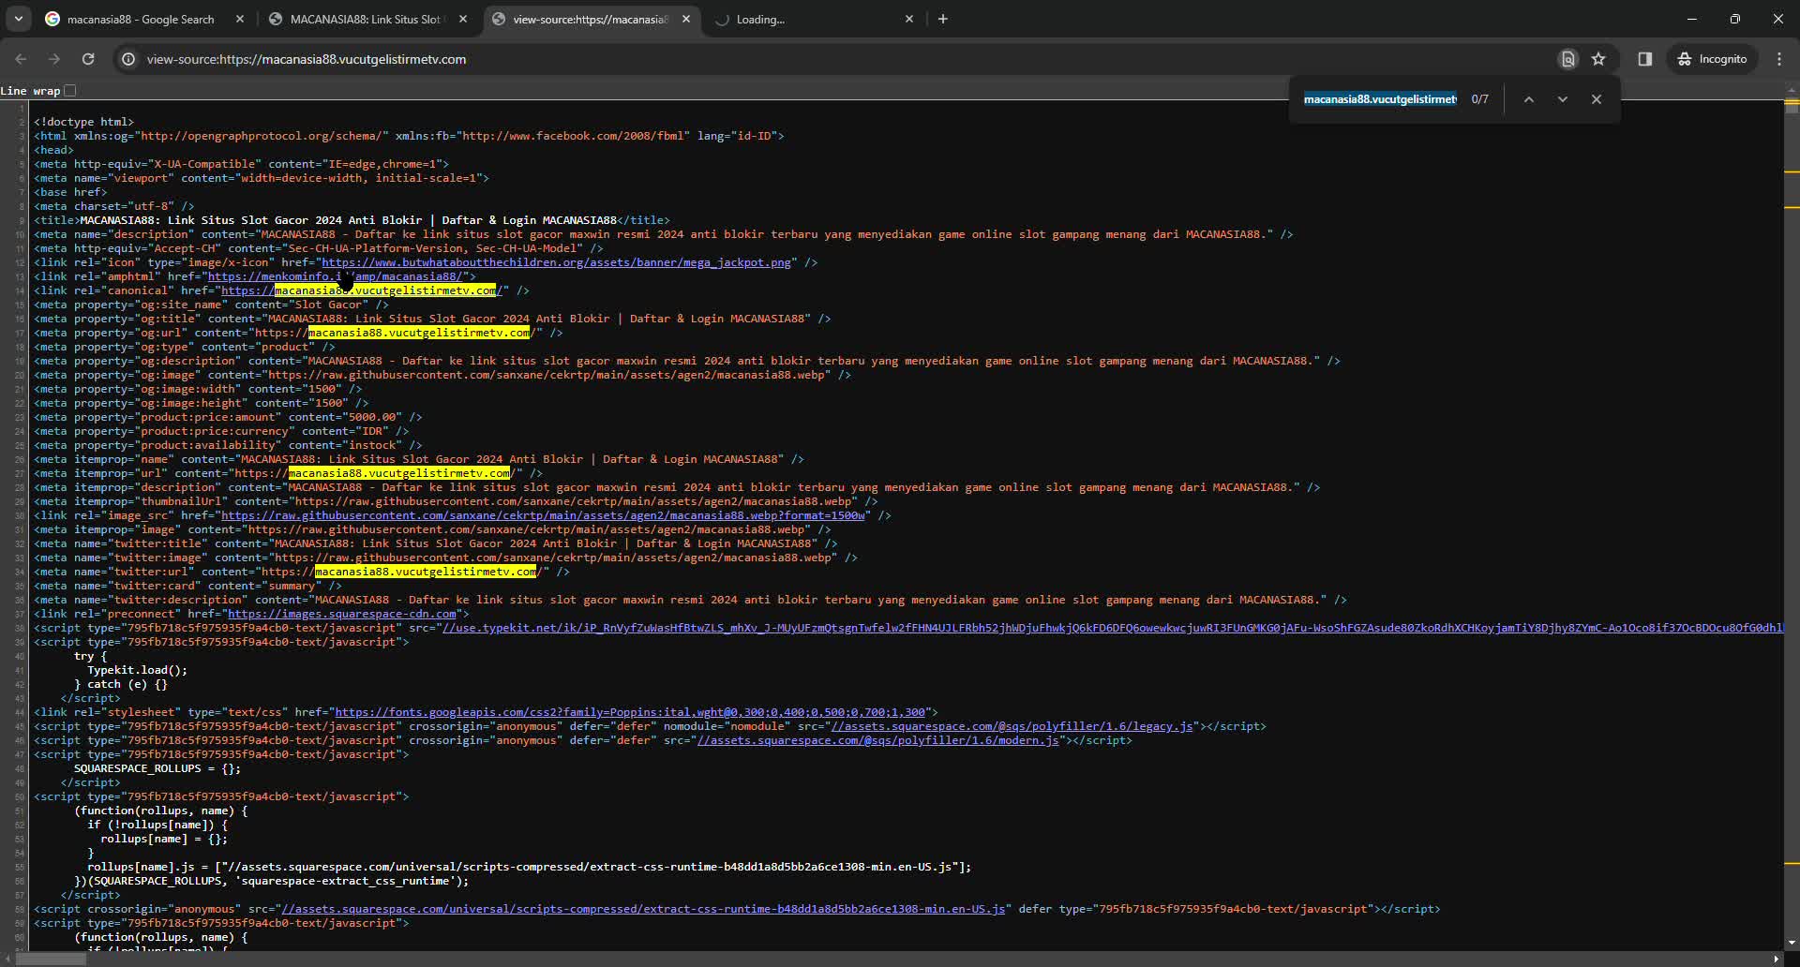Click the scroll down arrow of vertical scrollbar

[1792, 943]
